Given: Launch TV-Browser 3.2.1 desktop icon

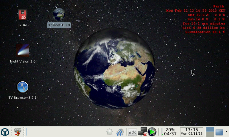Looking at the screenshot, I should point(23,87).
